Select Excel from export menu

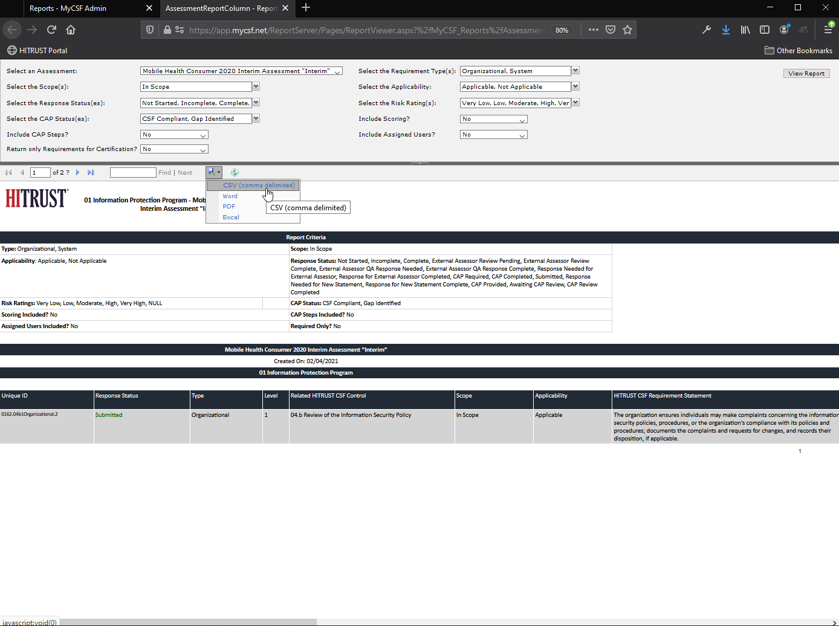pyautogui.click(x=231, y=218)
